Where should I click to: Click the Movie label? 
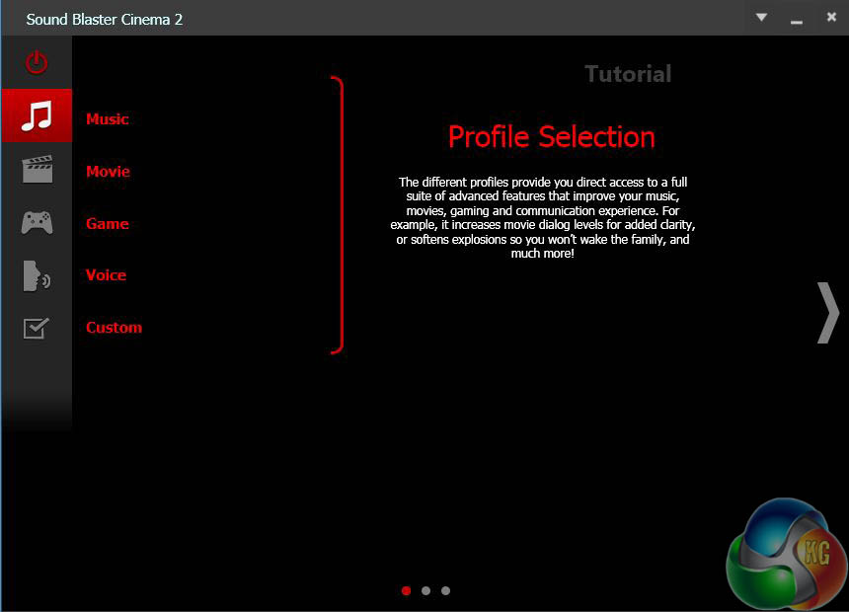(x=108, y=172)
